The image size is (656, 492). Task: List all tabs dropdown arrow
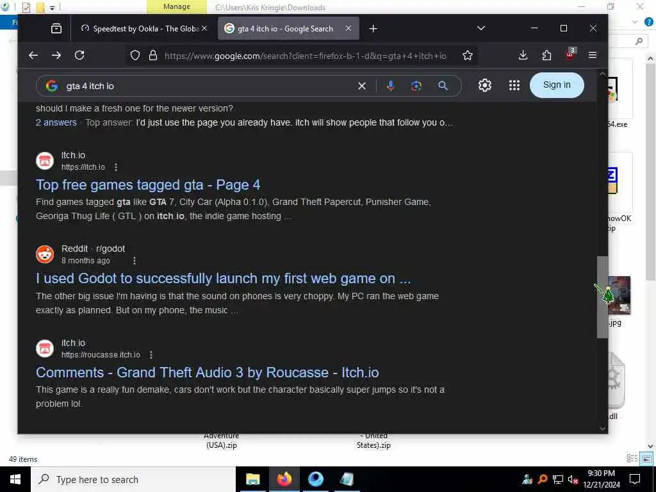(x=480, y=28)
